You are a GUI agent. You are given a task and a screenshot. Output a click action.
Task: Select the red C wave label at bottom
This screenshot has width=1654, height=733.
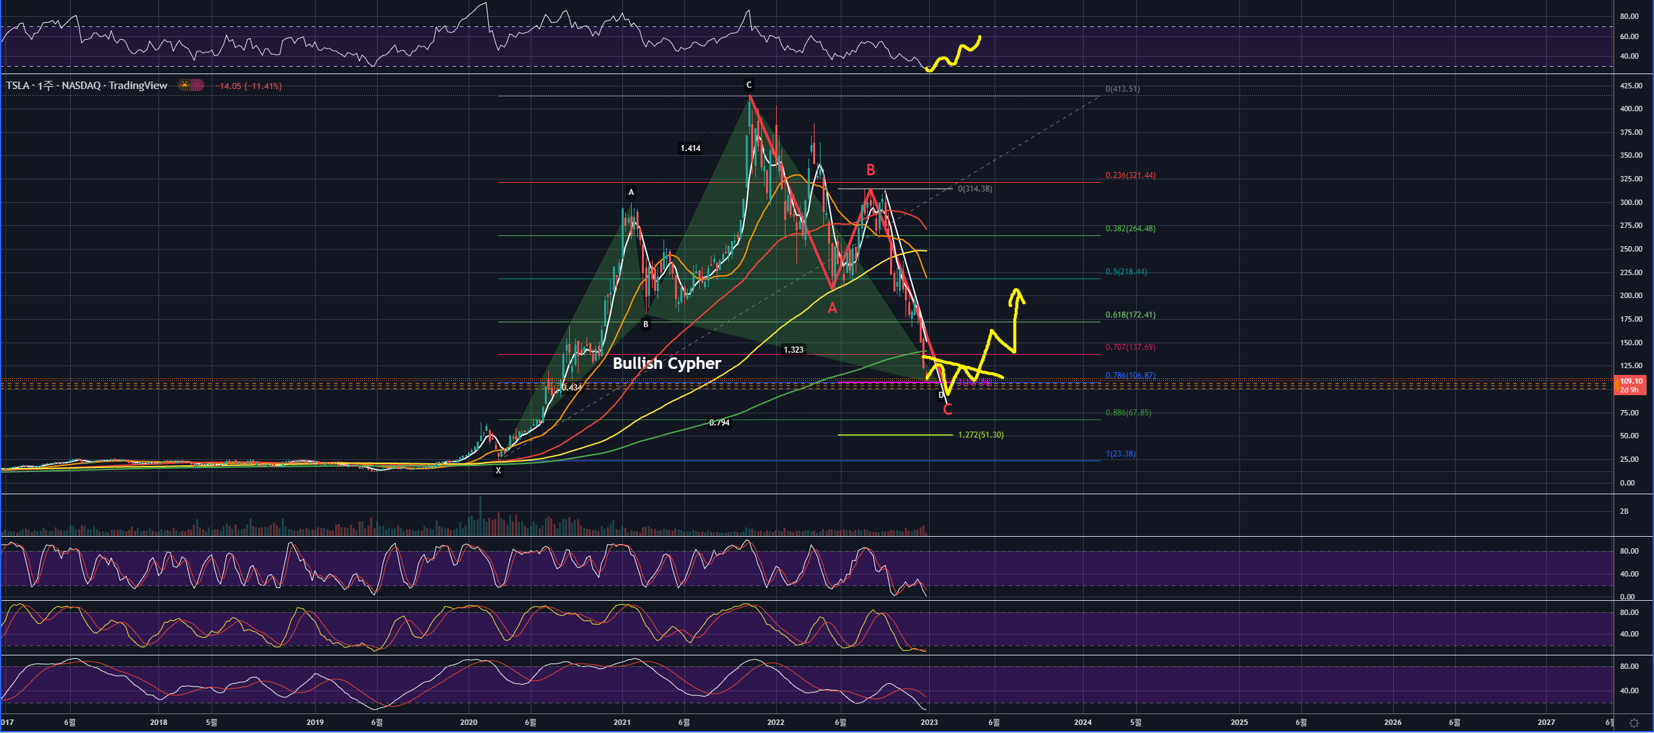(947, 409)
